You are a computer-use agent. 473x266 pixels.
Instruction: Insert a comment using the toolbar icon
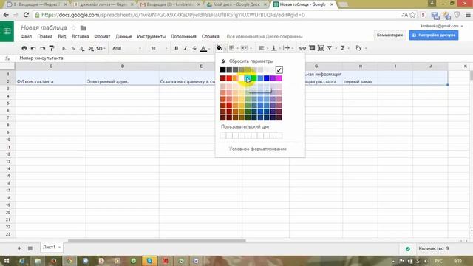[312, 48]
